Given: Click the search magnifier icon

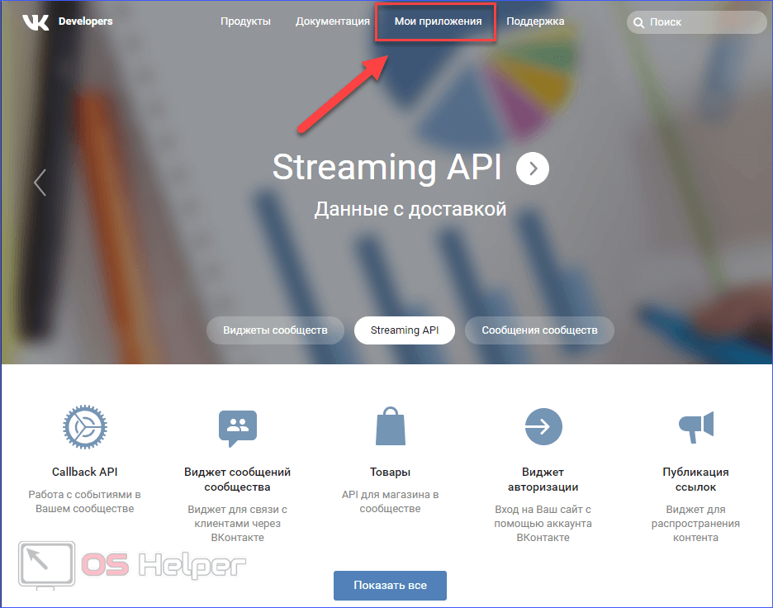Looking at the screenshot, I should click(638, 22).
